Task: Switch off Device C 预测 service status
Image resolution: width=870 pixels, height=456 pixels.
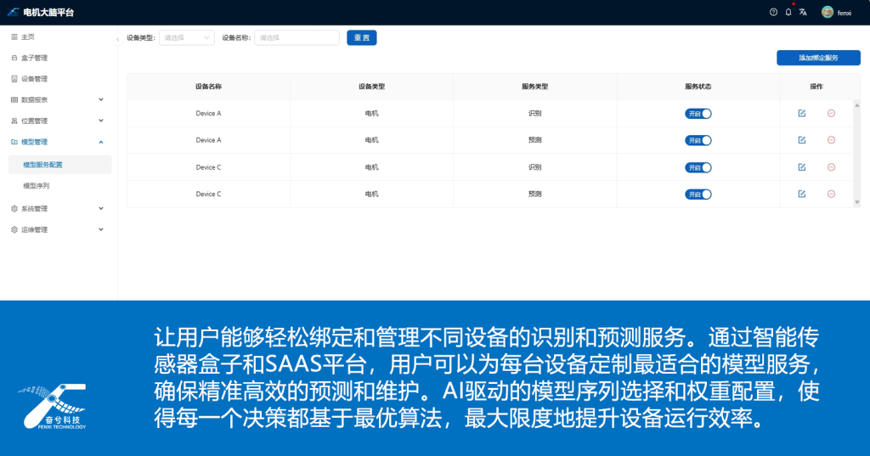Action: (x=698, y=194)
